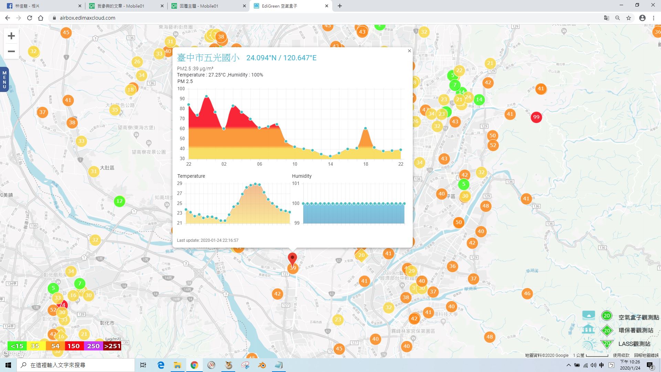Image resolution: width=661 pixels, height=372 pixels.
Task: Click the government building legend icon
Action: tap(588, 329)
